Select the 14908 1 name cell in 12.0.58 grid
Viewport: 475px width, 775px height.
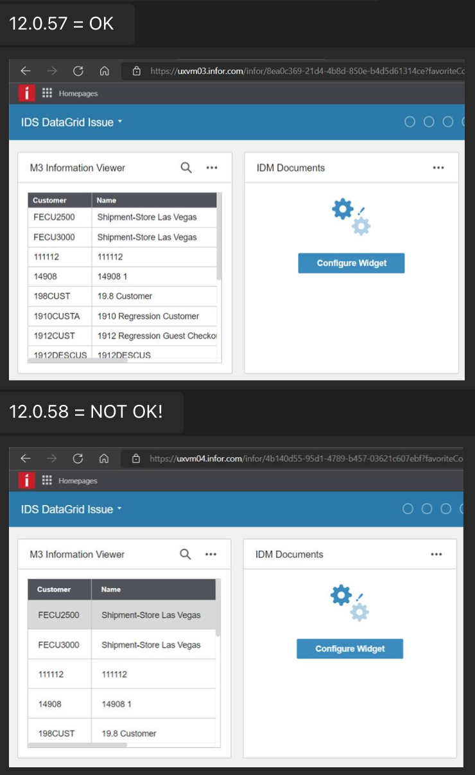point(153,704)
